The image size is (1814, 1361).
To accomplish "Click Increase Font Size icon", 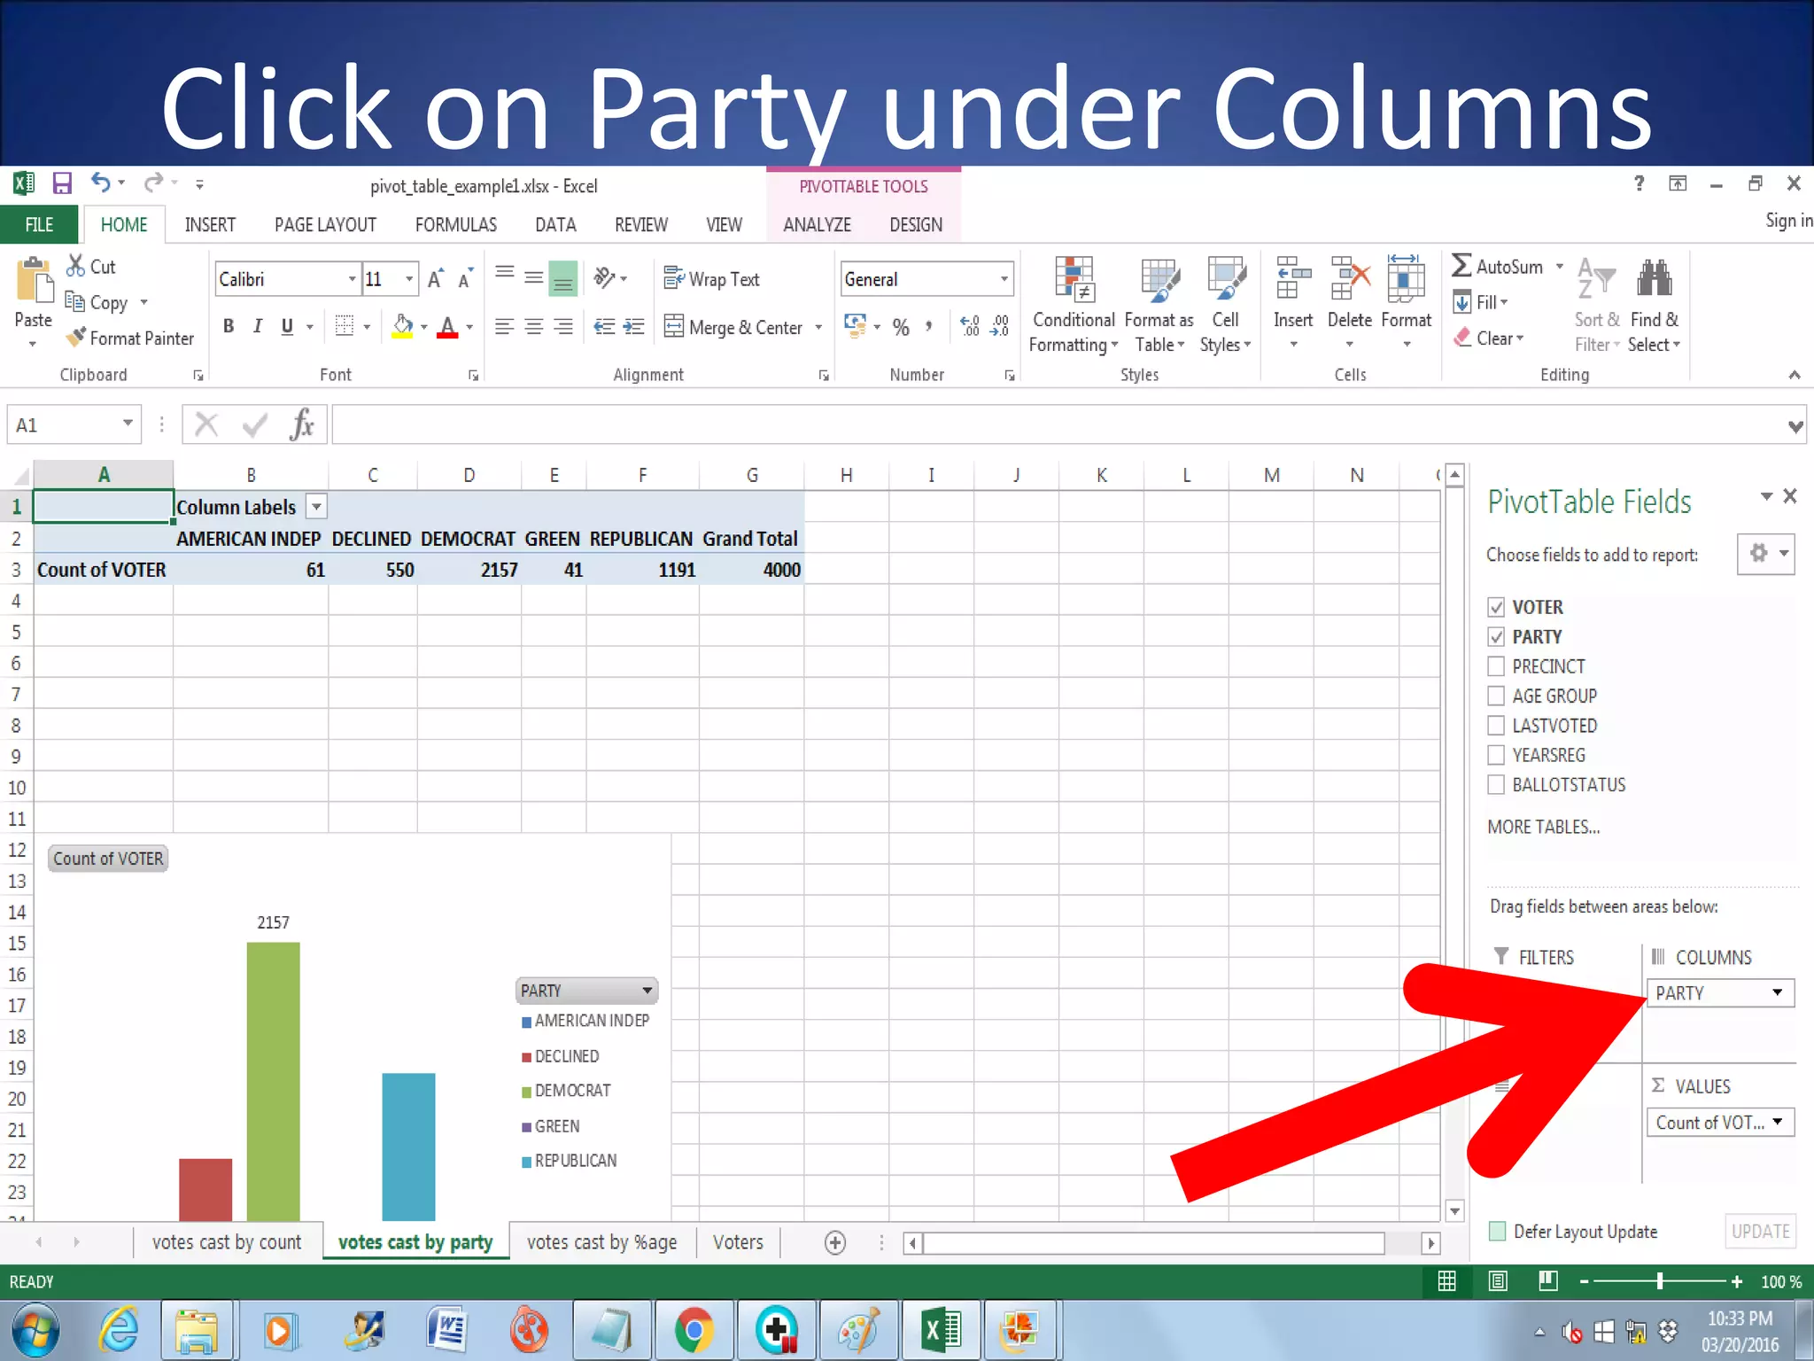I will 435,278.
